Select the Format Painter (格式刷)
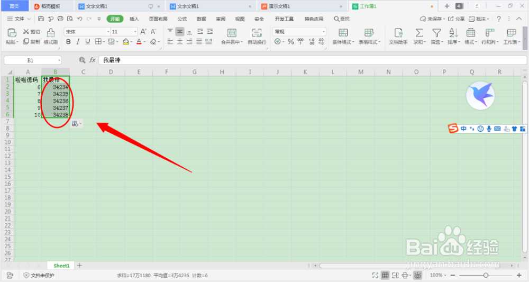This screenshot has width=529, height=282. 51,37
